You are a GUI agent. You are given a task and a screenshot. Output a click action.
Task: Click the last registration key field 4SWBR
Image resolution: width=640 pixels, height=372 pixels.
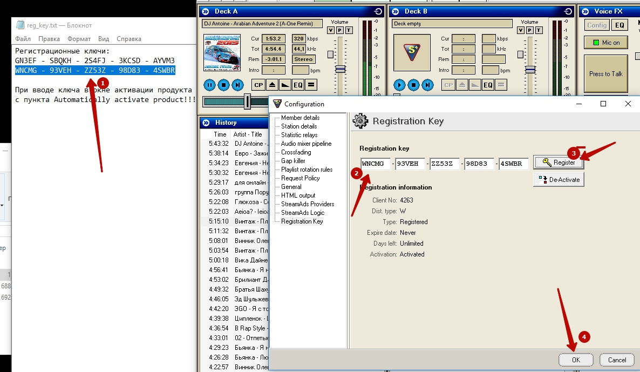click(514, 164)
